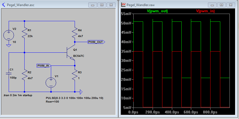This screenshot has height=119, width=239.
Task: Click the PWM_IN net label
Action: click(44, 66)
